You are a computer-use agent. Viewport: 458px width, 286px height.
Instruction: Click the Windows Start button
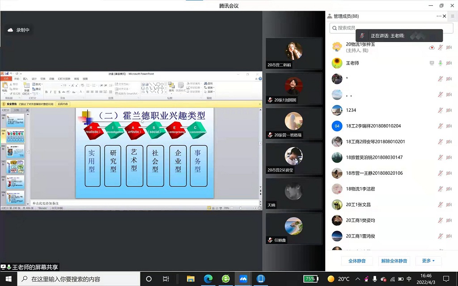tap(8, 279)
